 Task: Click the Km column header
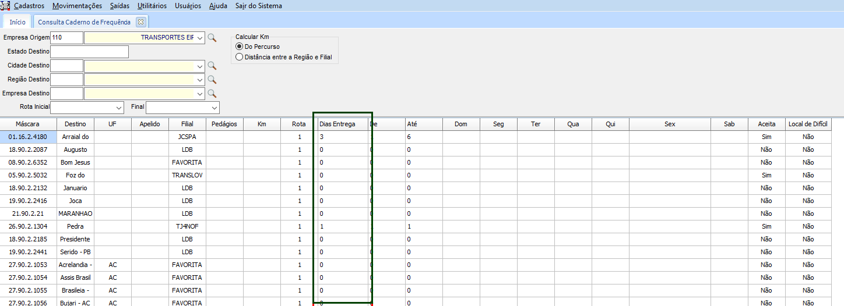[262, 124]
